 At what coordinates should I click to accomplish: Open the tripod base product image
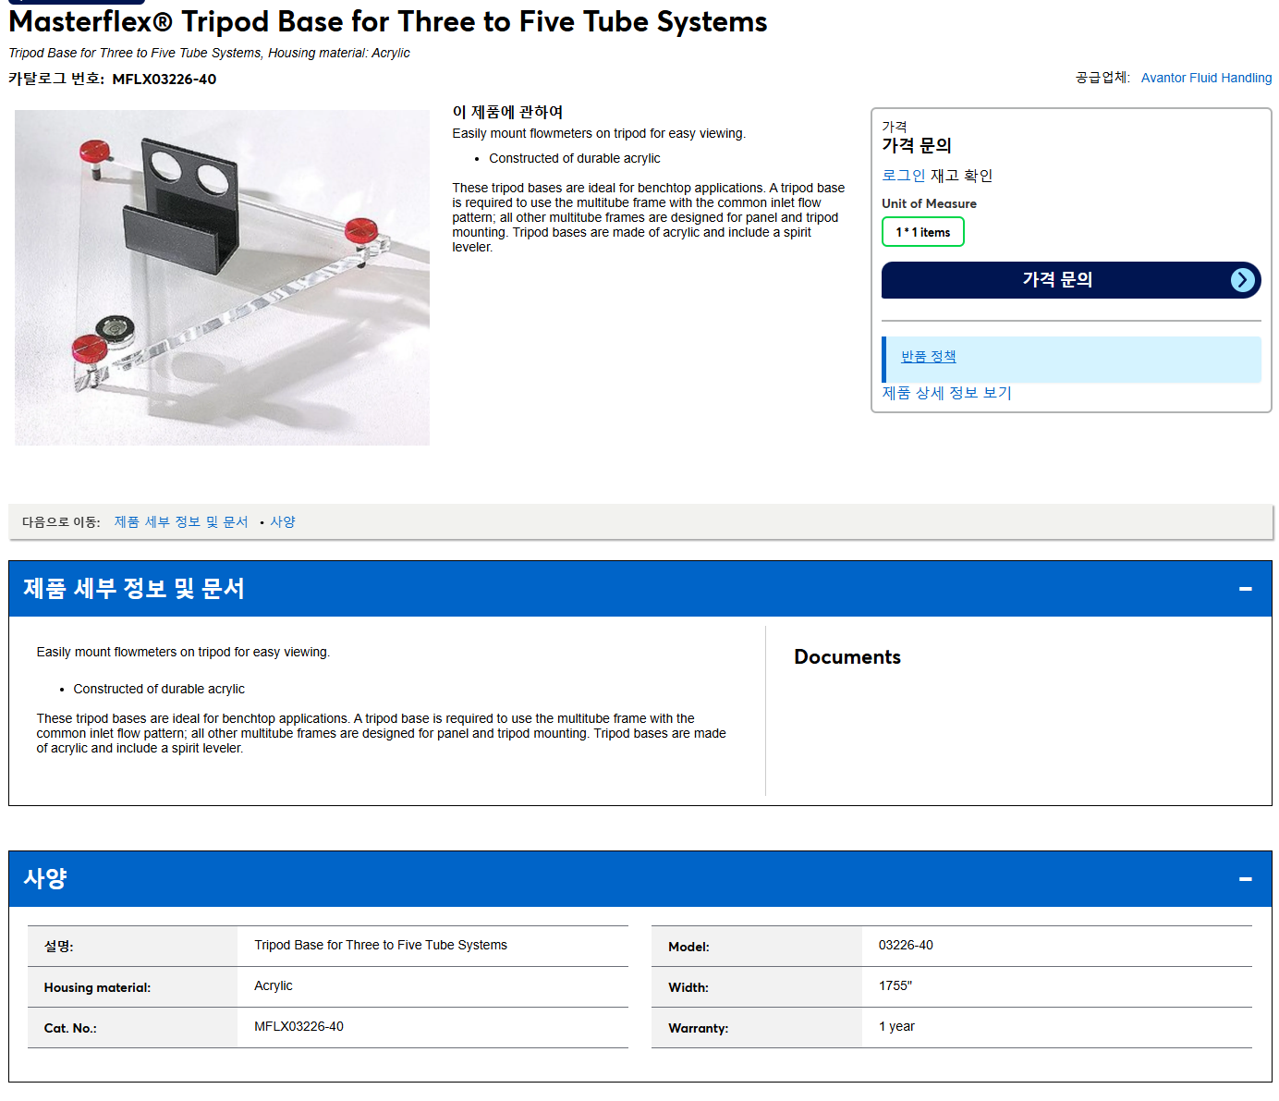tap(222, 277)
